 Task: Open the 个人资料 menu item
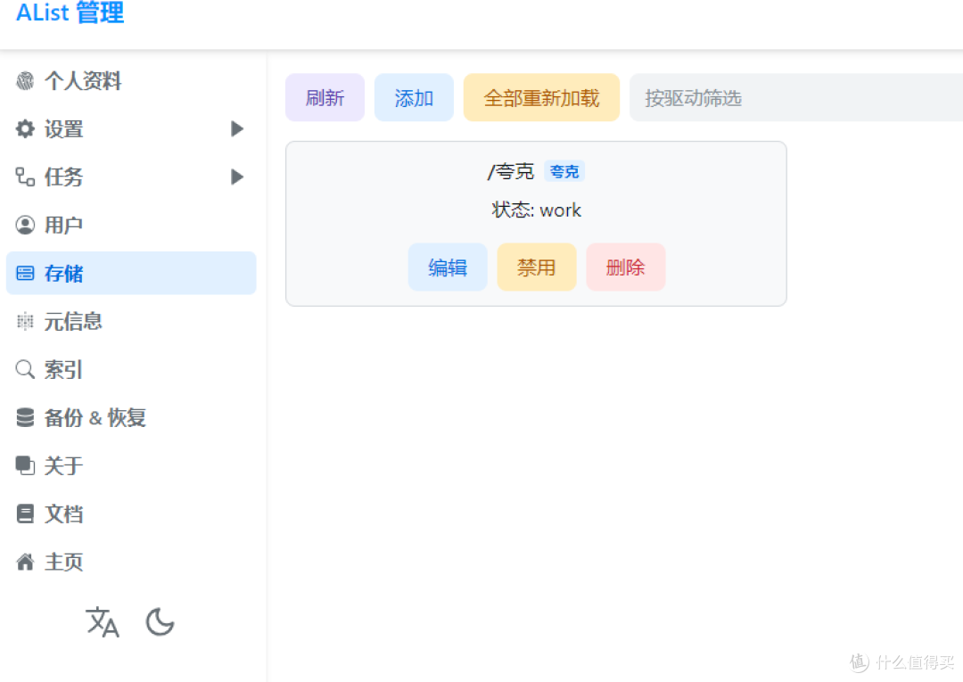[x=131, y=80]
